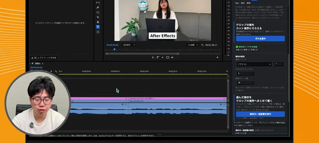Play the program monitor video
Image resolution: width=319 pixels, height=143 pixels.
pyautogui.click(x=162, y=57)
